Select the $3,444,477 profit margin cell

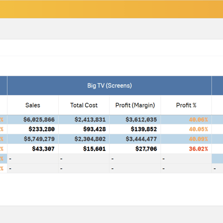135,139
